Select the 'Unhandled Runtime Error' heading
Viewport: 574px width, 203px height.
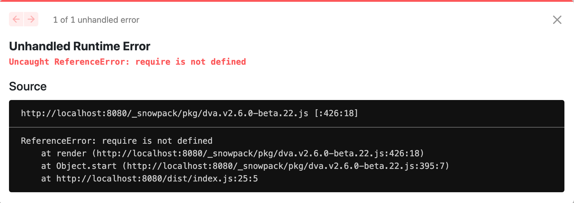click(80, 46)
